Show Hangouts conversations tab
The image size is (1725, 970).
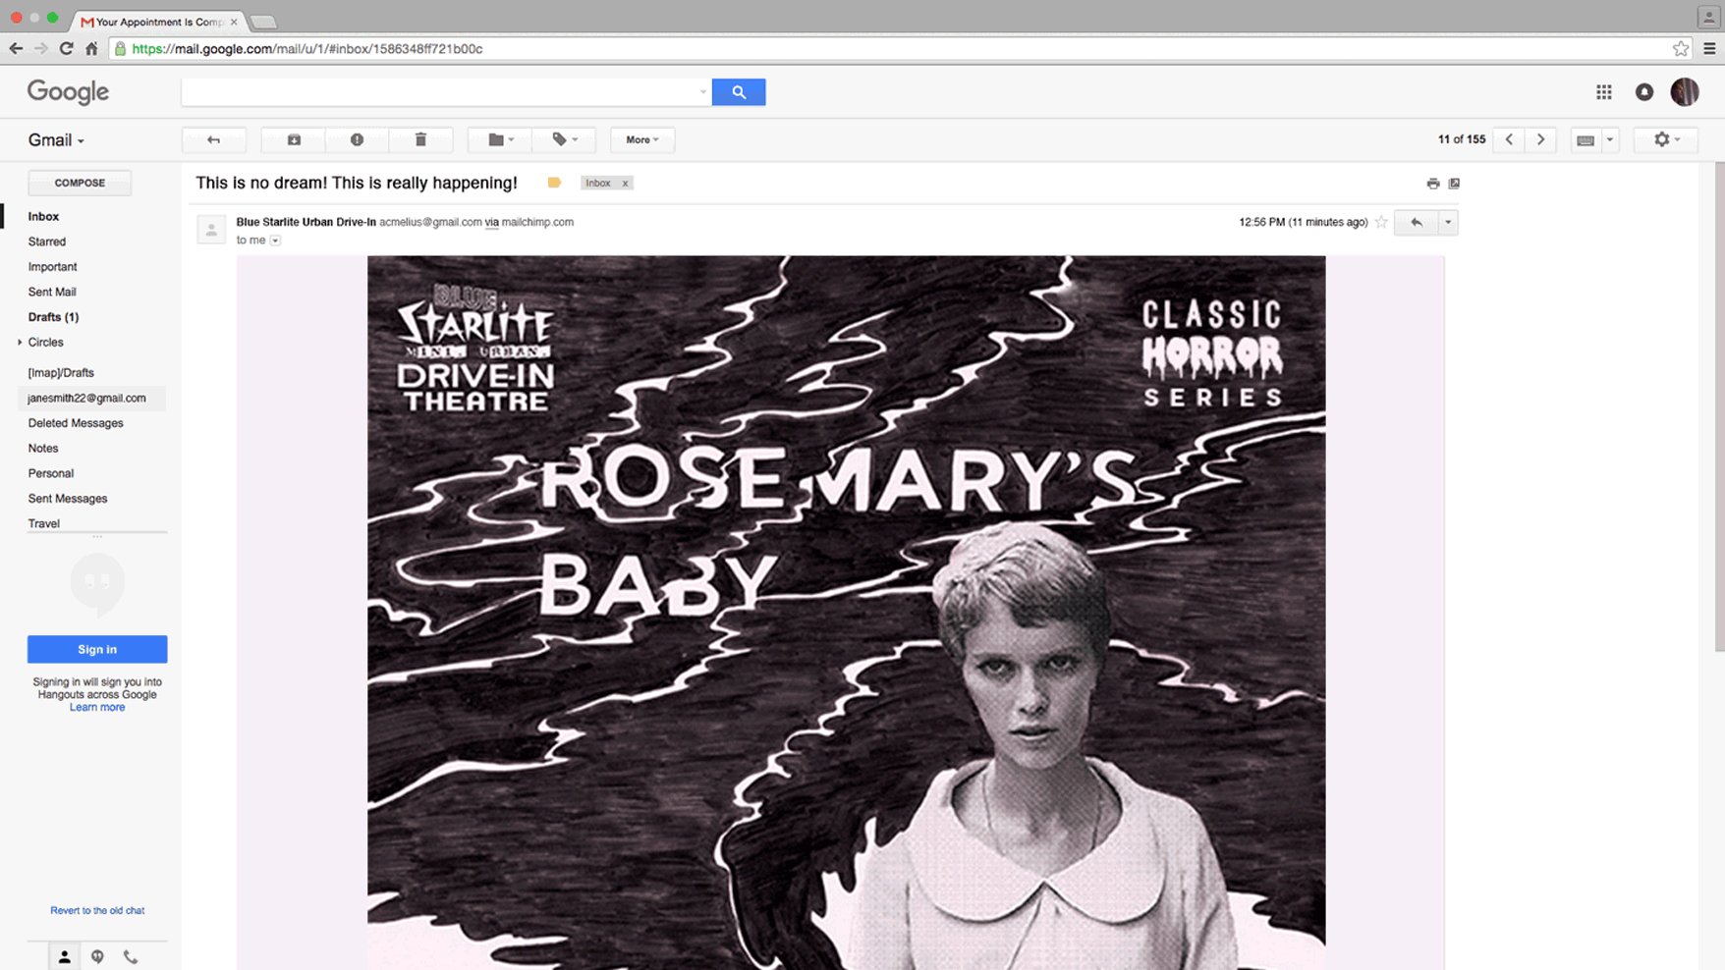pos(97,956)
